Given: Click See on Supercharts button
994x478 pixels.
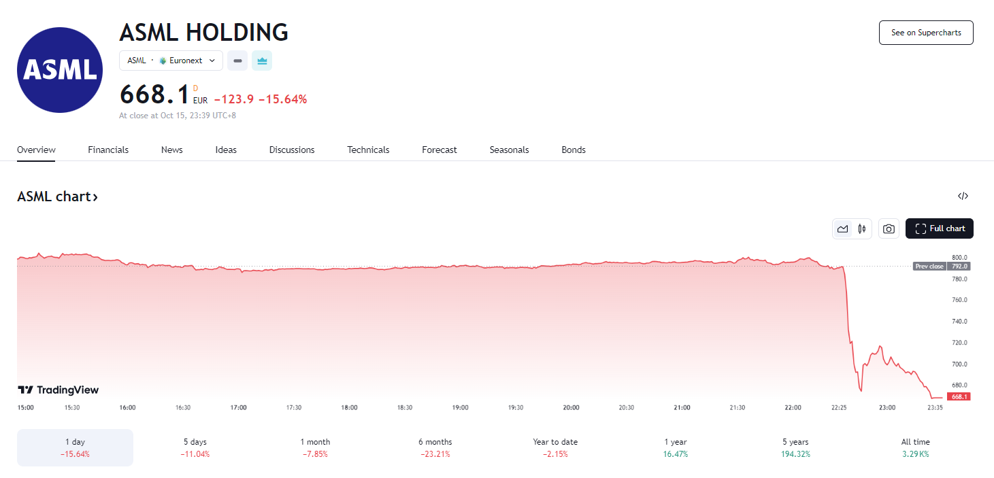Looking at the screenshot, I should (926, 33).
